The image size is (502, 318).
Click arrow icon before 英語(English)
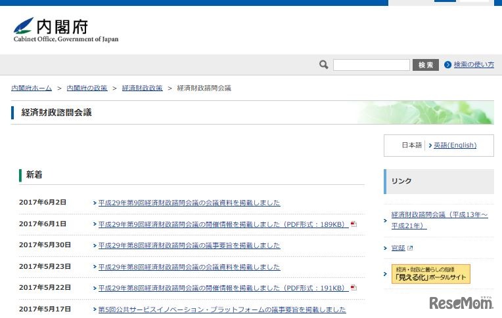point(430,146)
